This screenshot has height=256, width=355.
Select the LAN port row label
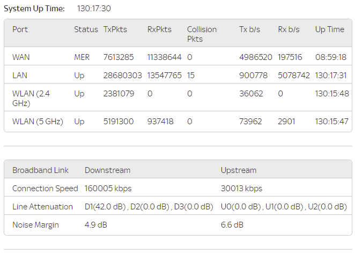point(20,76)
